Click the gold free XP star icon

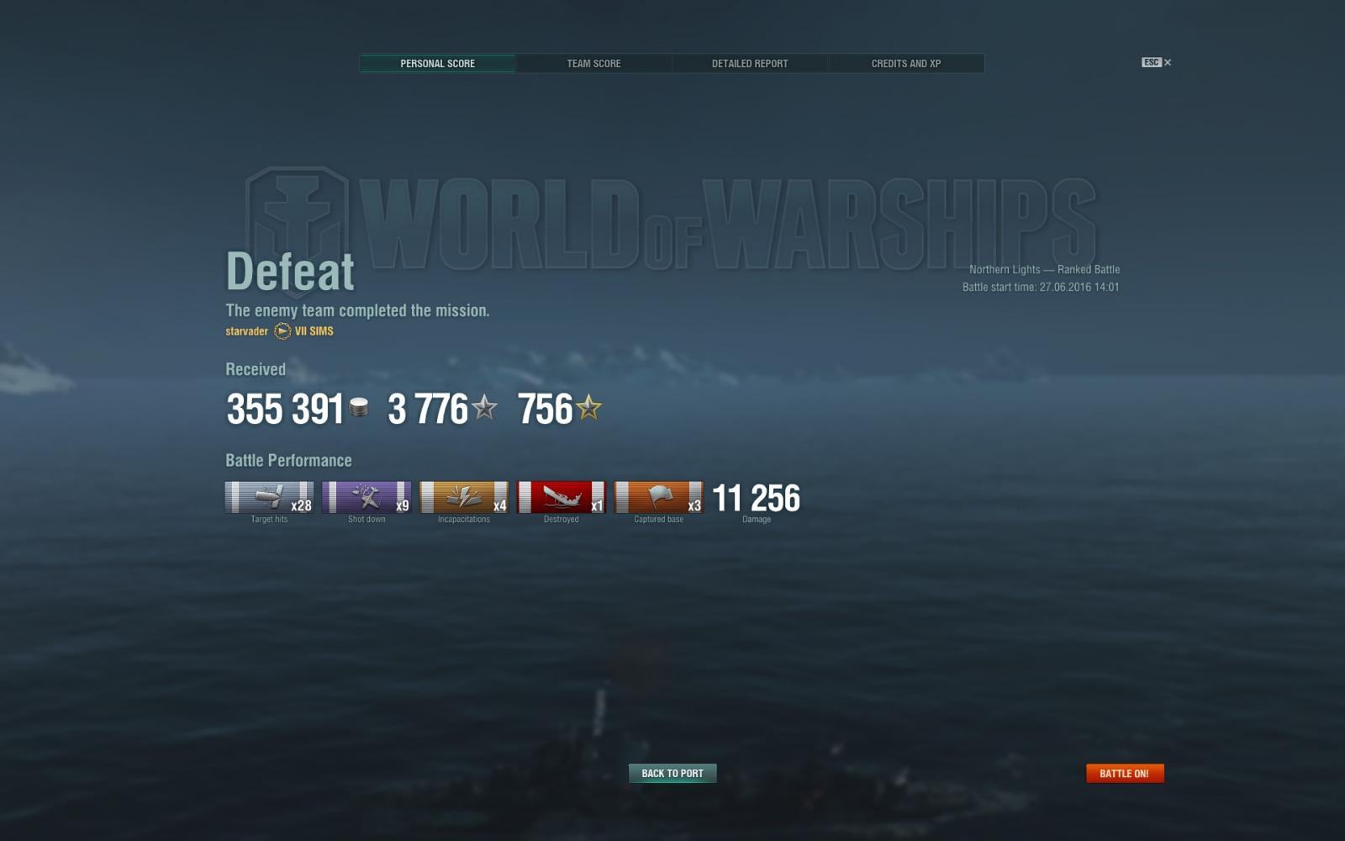588,408
